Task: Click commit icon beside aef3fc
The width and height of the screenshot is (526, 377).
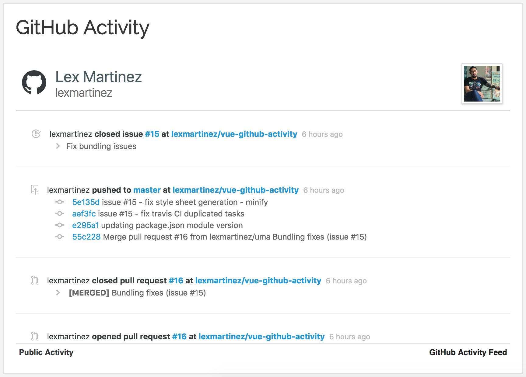Action: point(60,214)
